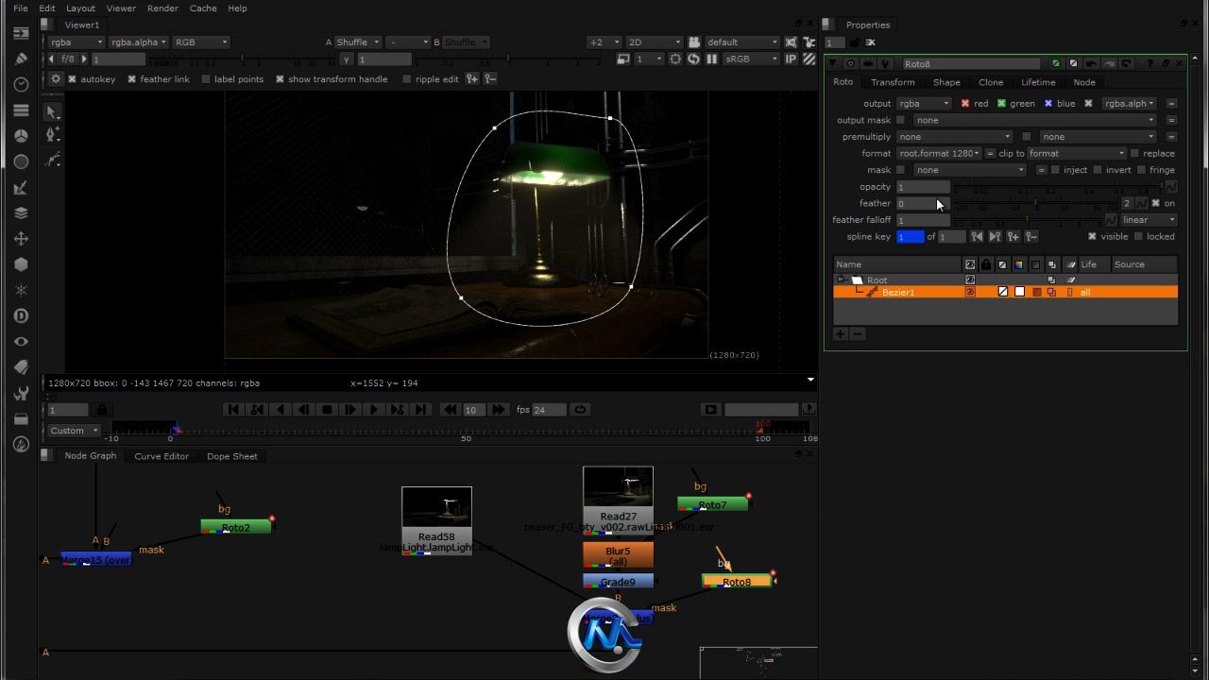Open the MetaData nodes tag icon
This screenshot has height=680, width=1209.
pyautogui.click(x=21, y=367)
